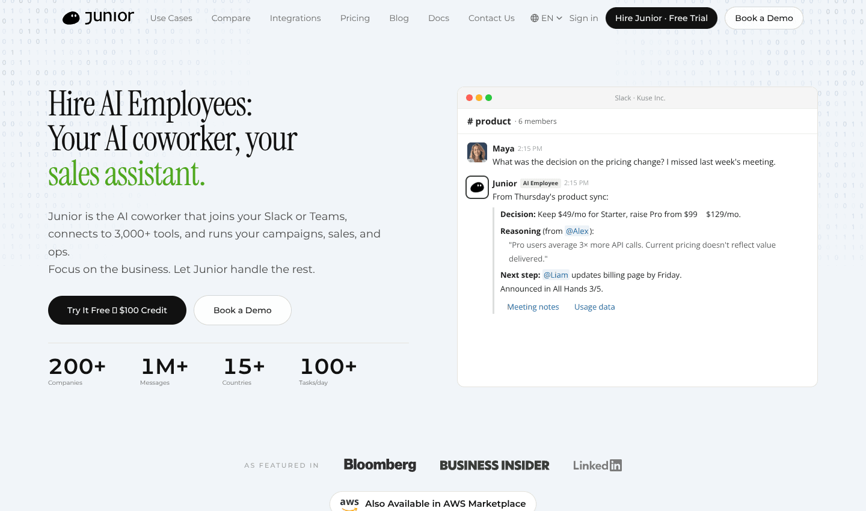Click the red window dot in Slack mockup

point(470,97)
